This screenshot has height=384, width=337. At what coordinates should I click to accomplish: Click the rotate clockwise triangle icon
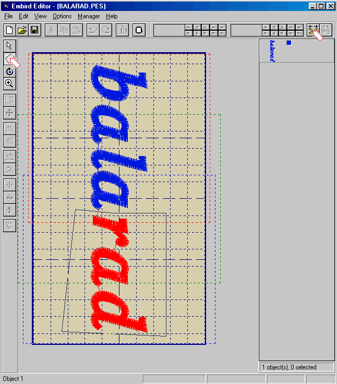click(x=9, y=169)
